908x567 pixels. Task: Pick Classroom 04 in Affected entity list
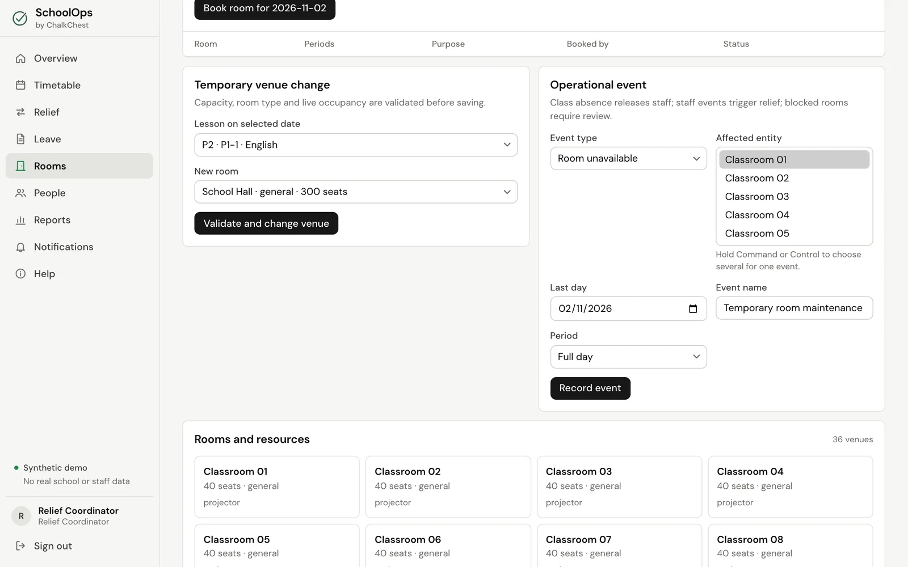pyautogui.click(x=794, y=215)
